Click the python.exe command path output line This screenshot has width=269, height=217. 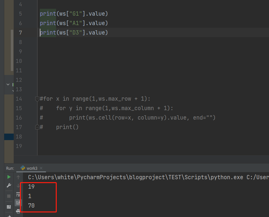click(x=148, y=177)
